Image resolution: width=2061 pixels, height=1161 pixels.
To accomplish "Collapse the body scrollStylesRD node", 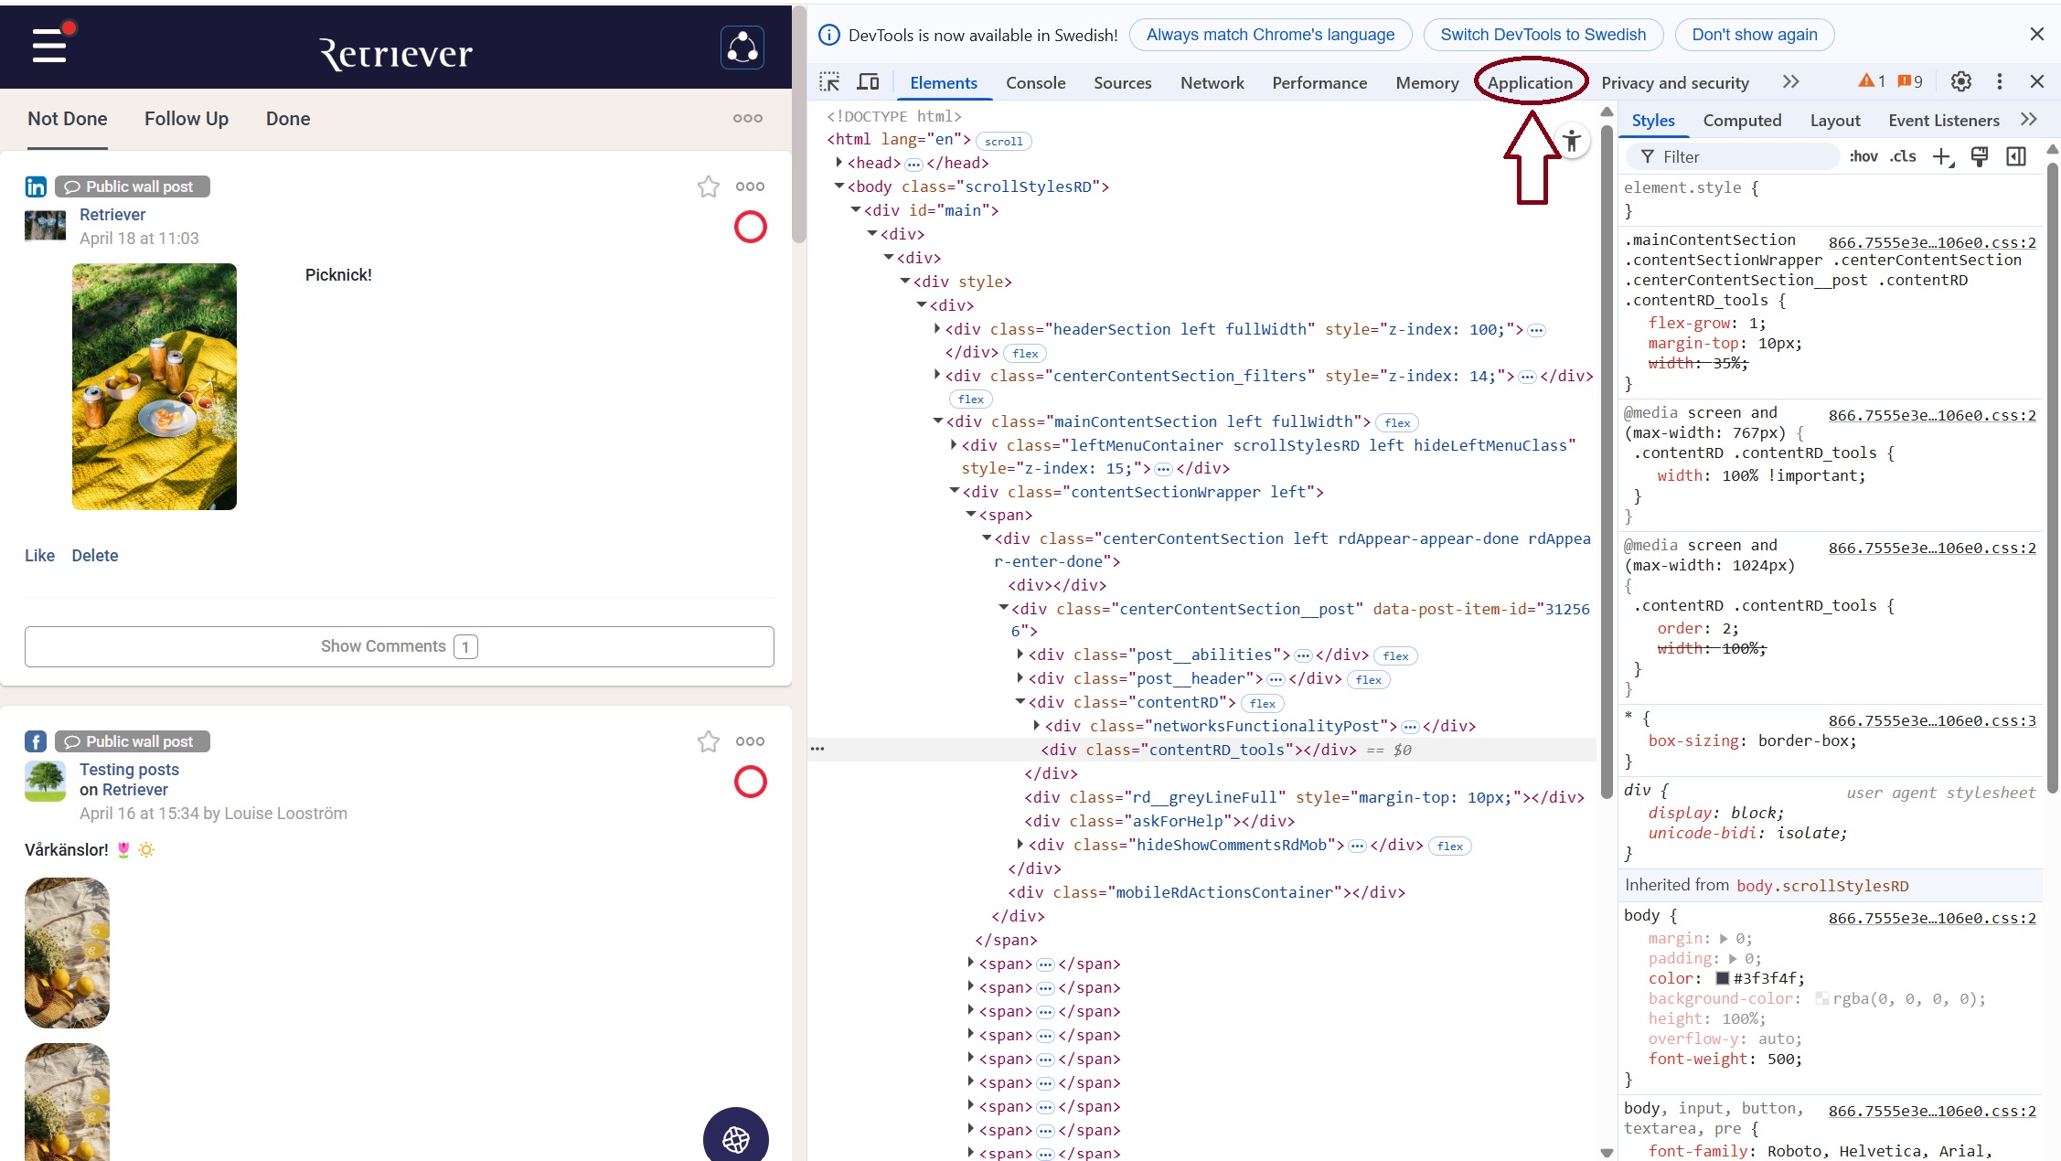I will pyautogui.click(x=838, y=186).
